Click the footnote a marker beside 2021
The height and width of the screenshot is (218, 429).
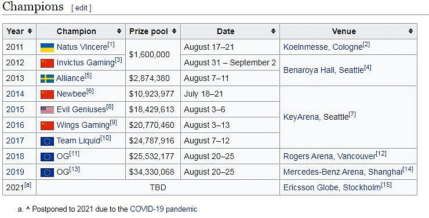tap(28, 185)
